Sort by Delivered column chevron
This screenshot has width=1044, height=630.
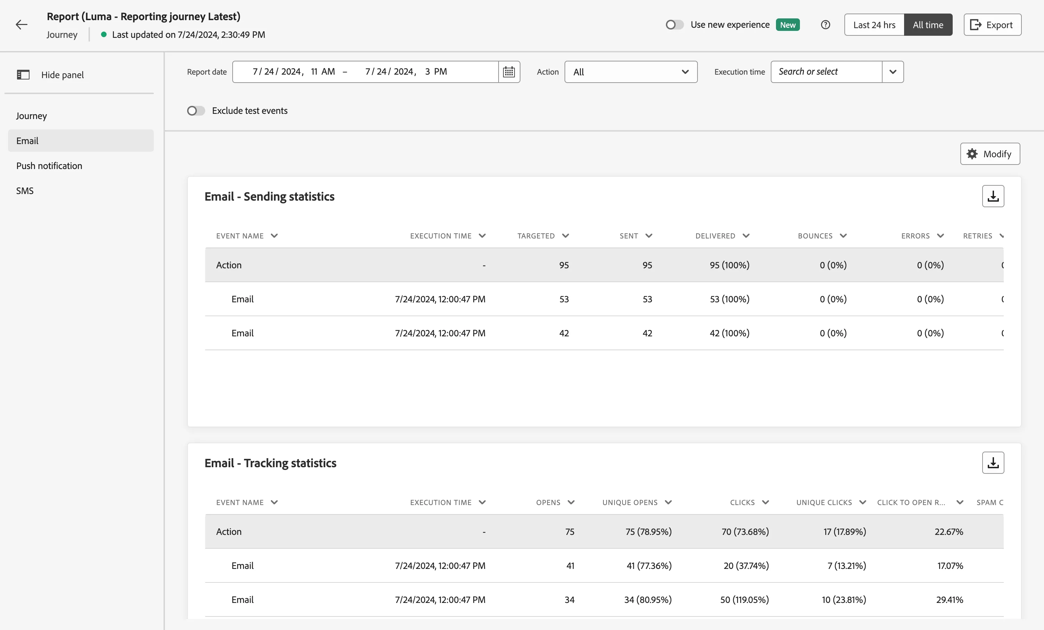click(746, 236)
